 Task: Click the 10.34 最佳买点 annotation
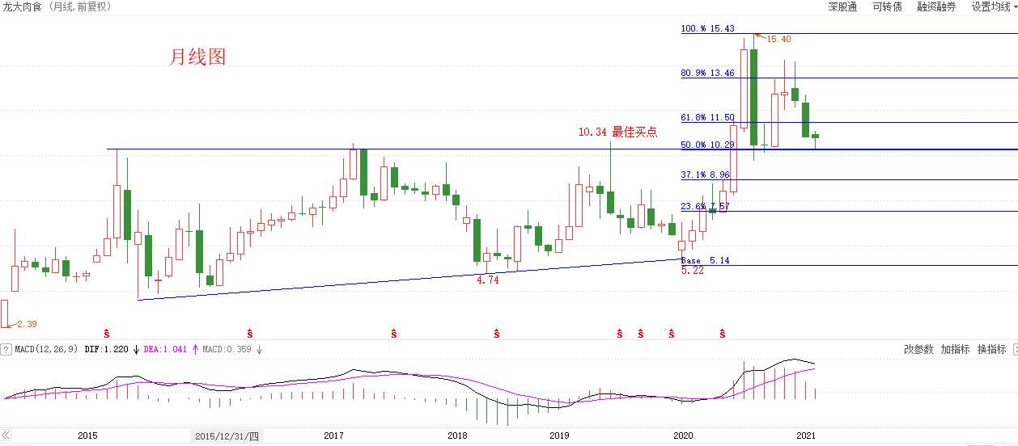pos(617,132)
